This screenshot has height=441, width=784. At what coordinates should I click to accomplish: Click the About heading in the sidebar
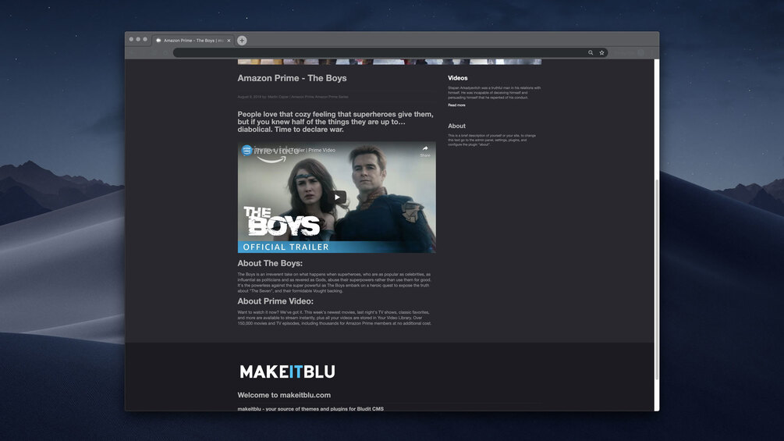click(456, 126)
